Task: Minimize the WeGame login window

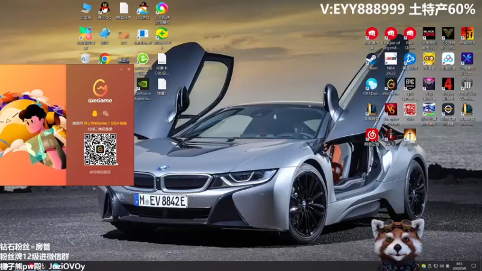Action: [x=122, y=69]
